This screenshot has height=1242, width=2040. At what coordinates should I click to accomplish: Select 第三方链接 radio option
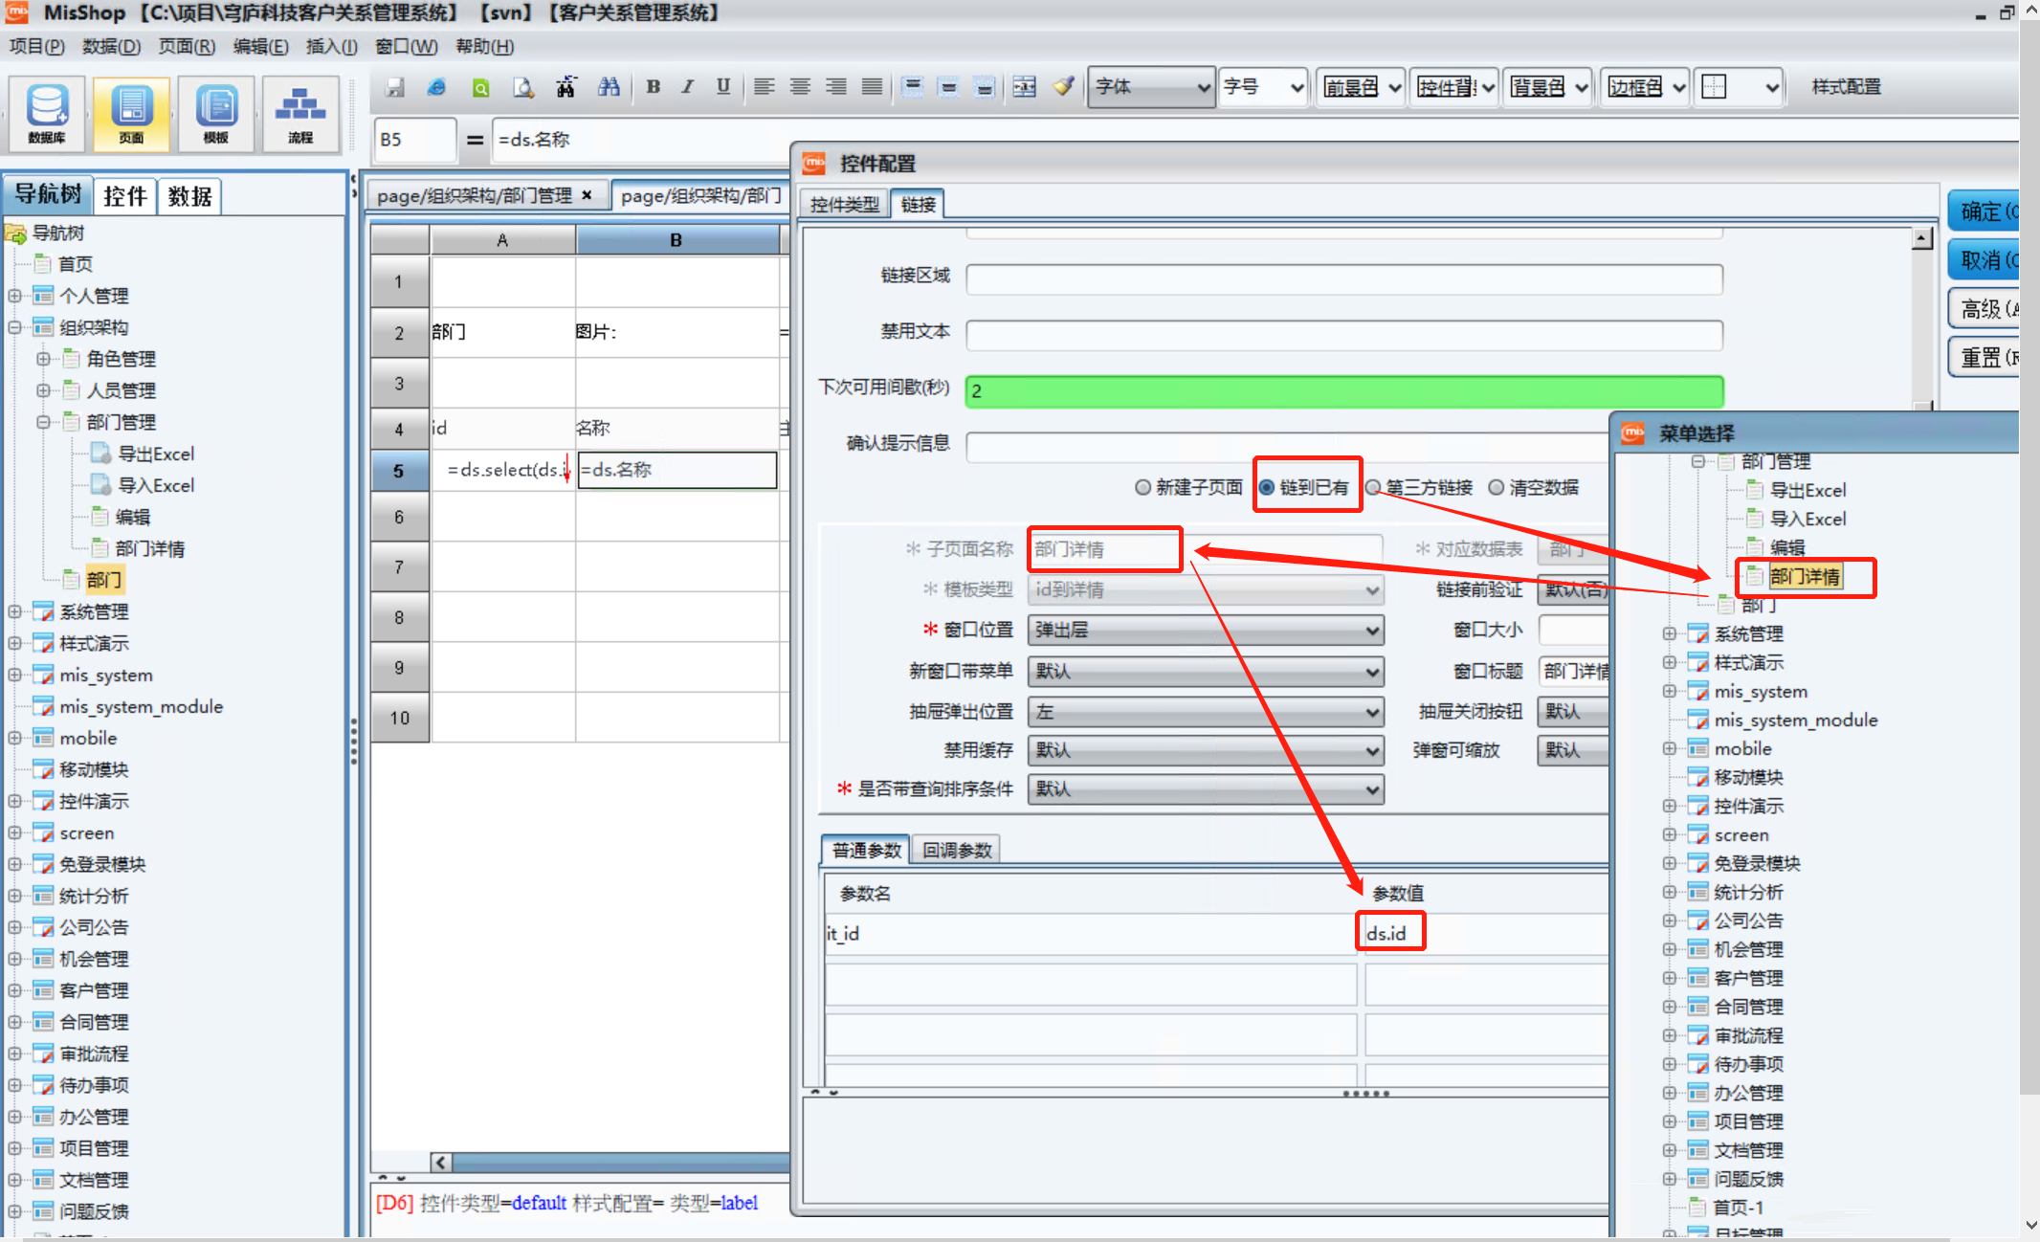point(1373,488)
